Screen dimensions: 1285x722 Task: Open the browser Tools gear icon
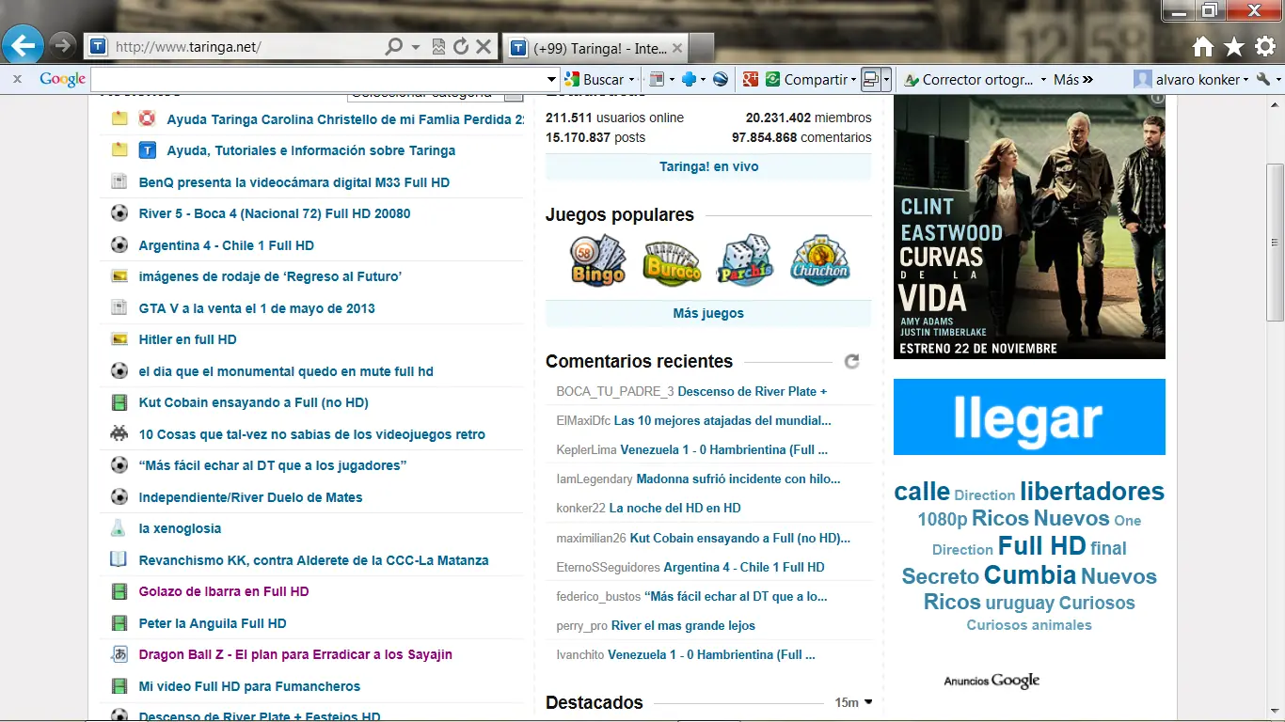click(x=1265, y=47)
